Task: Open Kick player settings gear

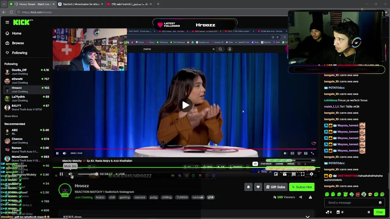Action: [x=311, y=174]
